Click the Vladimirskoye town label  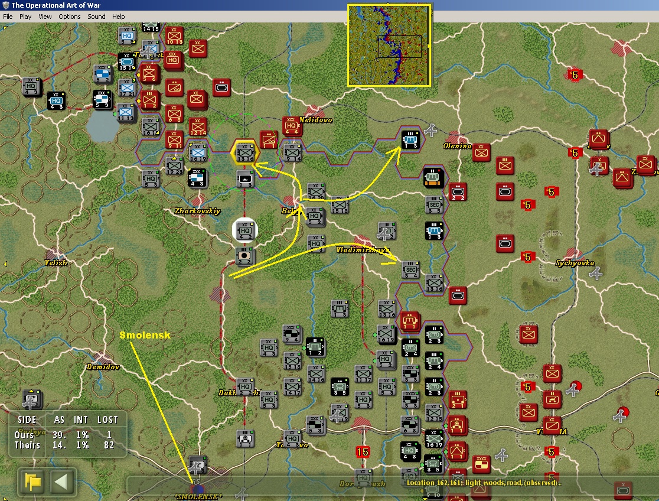(x=363, y=250)
